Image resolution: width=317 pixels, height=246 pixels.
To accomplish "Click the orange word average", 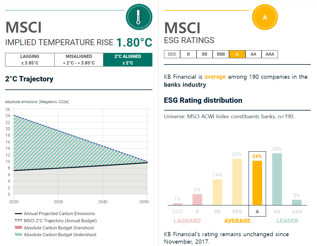I will click(215, 77).
